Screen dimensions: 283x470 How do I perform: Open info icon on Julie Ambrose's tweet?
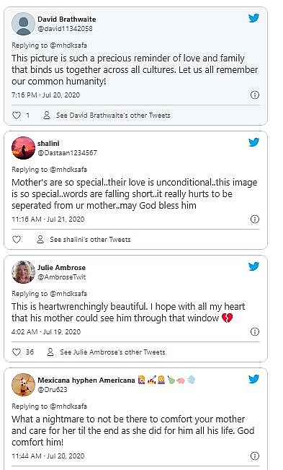tap(255, 332)
